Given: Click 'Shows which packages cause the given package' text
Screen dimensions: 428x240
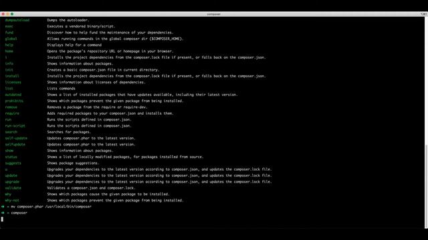Looking at the screenshot, I should pyautogui.click(x=108, y=194).
